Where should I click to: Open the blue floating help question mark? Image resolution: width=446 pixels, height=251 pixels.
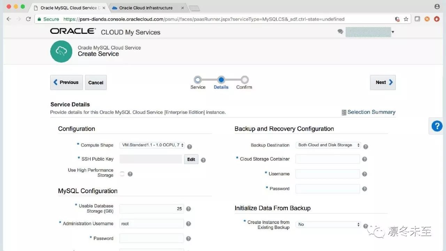pos(437,126)
